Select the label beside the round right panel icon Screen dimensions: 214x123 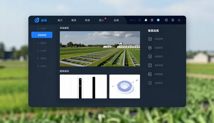coord(158,48)
